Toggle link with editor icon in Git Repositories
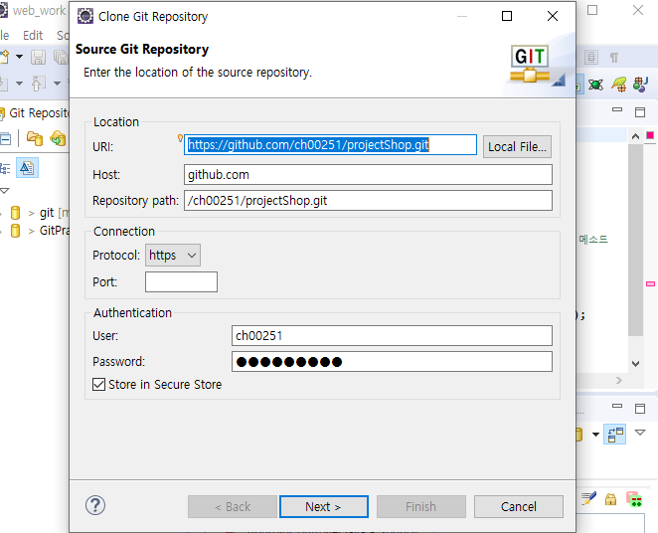 point(27,168)
